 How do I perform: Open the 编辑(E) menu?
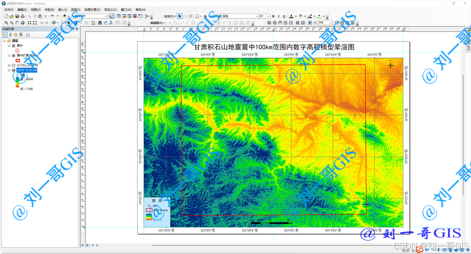coord(22,10)
